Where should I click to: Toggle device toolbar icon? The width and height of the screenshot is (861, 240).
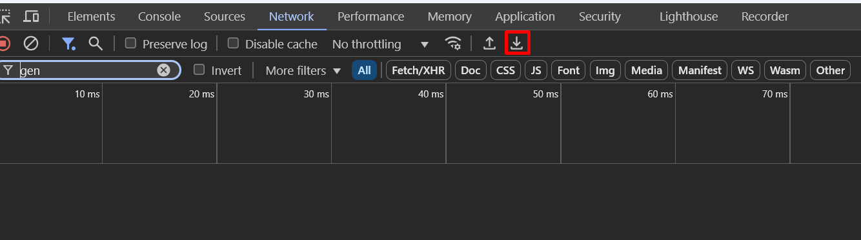(31, 17)
